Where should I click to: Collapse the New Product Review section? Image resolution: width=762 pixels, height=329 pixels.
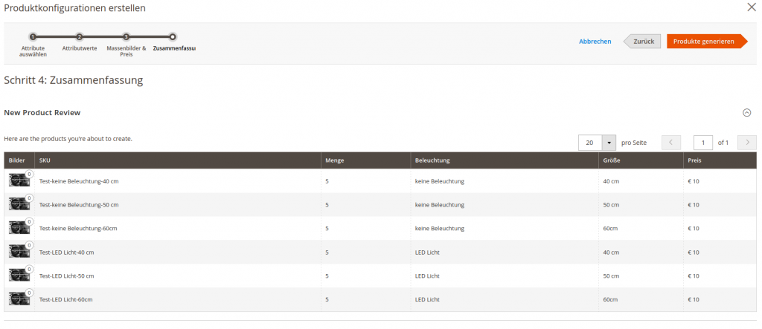(746, 113)
